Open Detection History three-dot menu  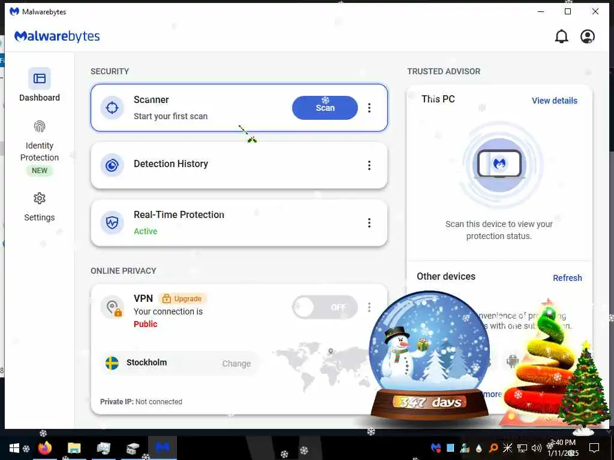tap(369, 165)
